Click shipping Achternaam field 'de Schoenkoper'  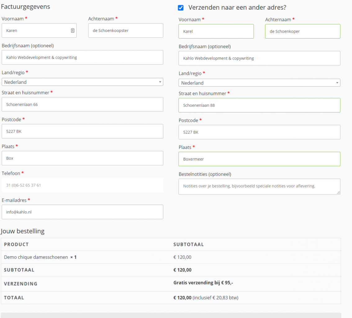click(x=302, y=31)
